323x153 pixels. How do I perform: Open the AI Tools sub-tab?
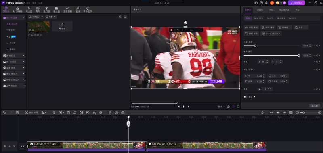(293, 18)
